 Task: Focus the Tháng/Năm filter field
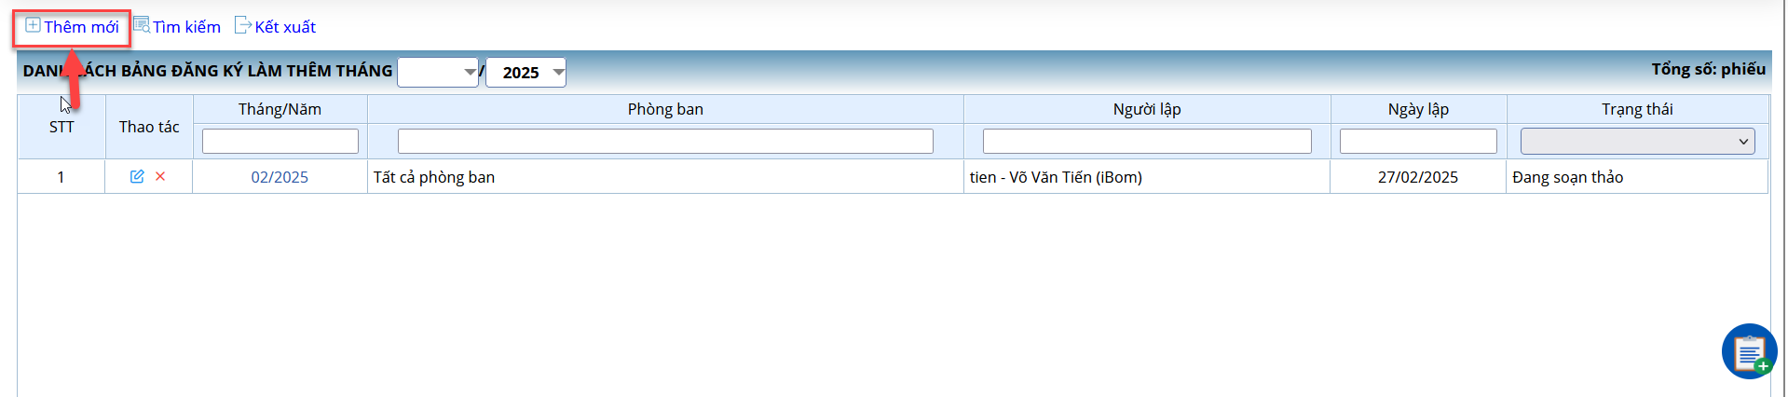point(280,141)
